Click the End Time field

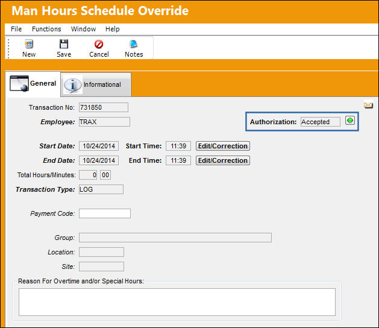(x=178, y=160)
